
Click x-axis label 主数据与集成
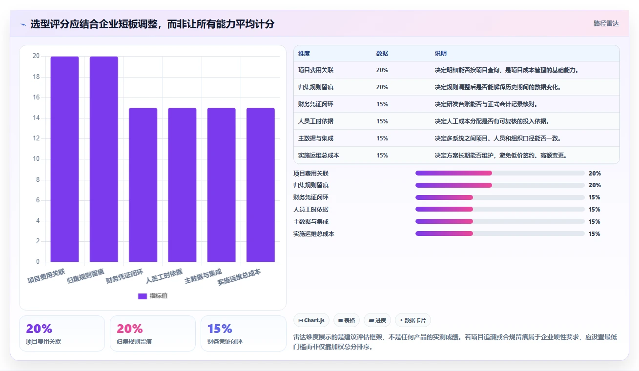[204, 276]
